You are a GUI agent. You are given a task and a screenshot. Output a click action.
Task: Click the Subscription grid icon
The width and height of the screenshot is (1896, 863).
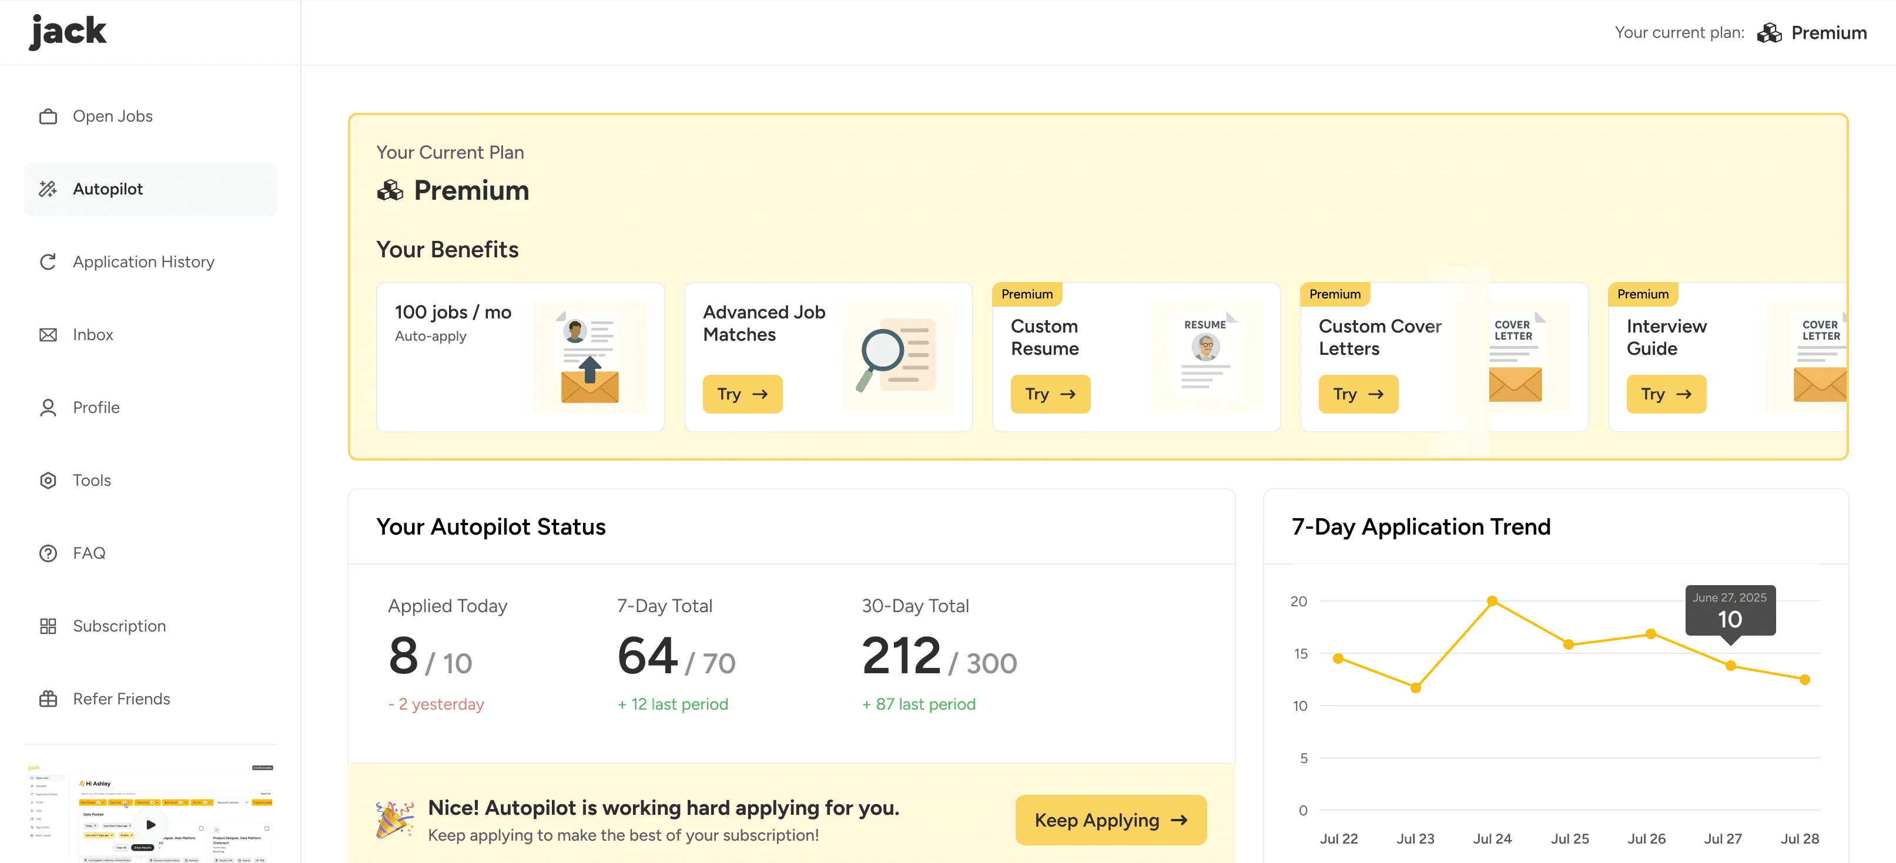pyautogui.click(x=48, y=626)
